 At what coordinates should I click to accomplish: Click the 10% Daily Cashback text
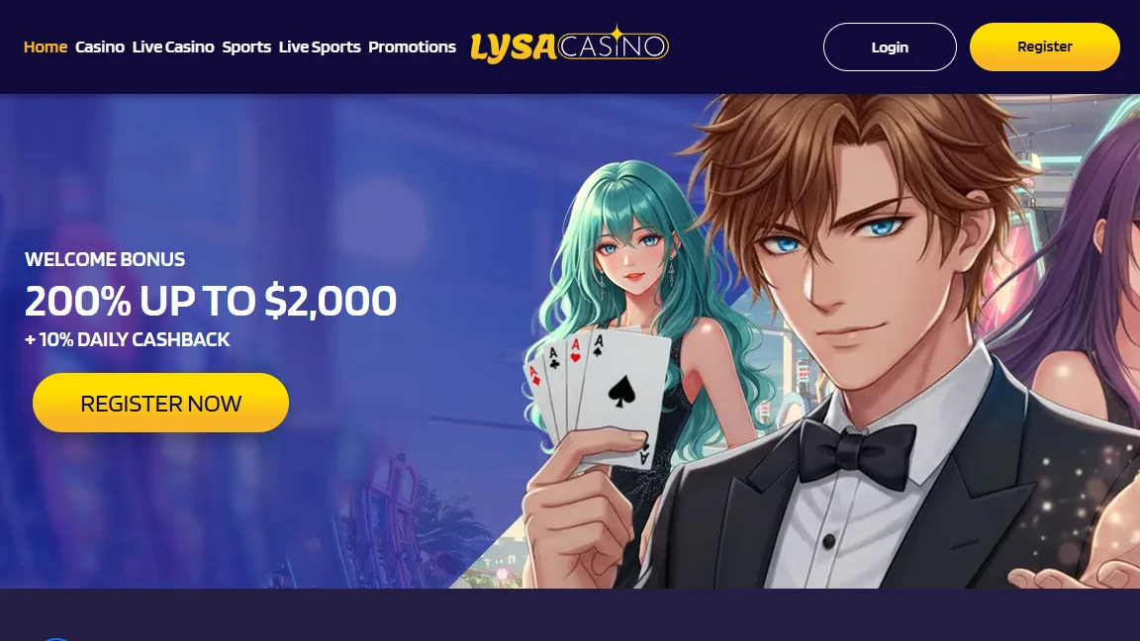128,339
